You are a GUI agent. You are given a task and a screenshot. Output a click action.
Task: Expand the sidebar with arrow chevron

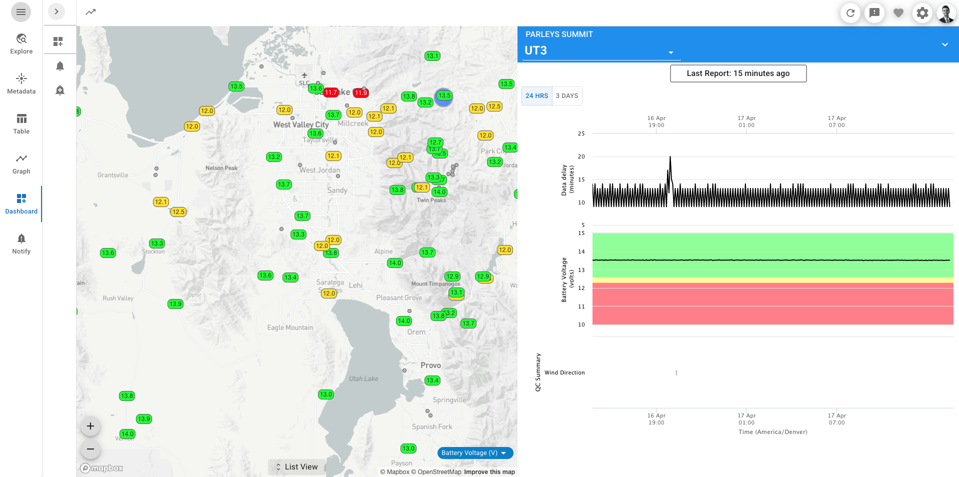pos(56,11)
